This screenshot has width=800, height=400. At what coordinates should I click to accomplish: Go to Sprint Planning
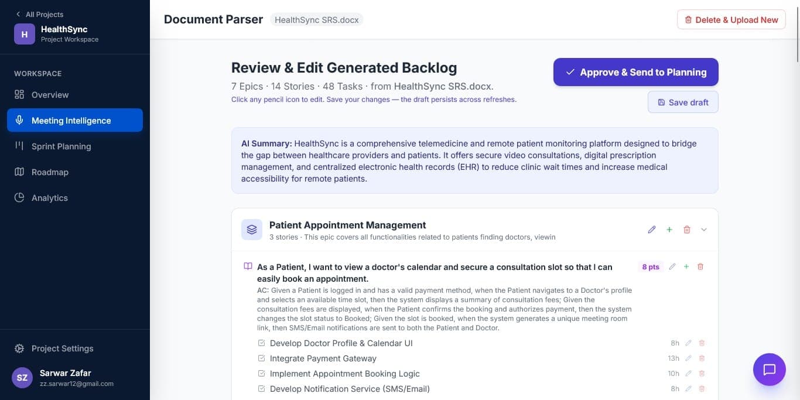(x=75, y=146)
